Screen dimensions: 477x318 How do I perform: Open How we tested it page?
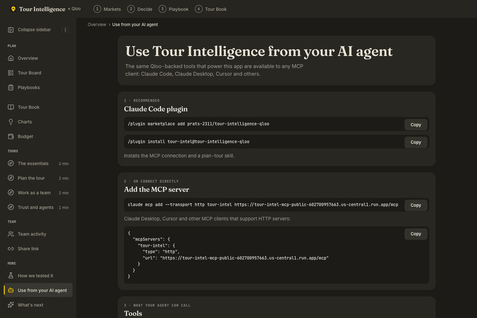click(38, 276)
